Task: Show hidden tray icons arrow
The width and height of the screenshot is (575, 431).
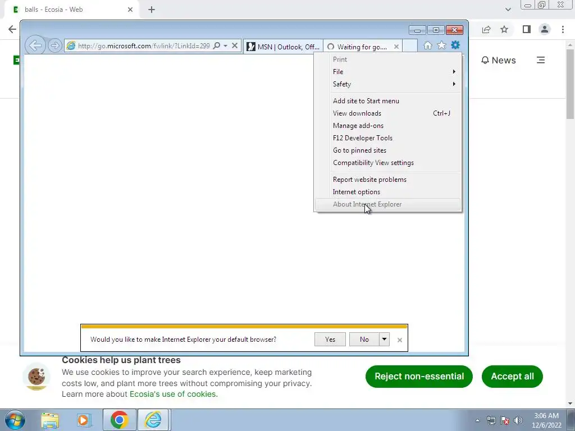Action: point(477,421)
